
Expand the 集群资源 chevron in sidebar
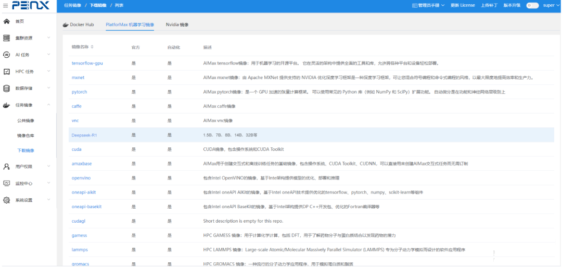coord(48,38)
